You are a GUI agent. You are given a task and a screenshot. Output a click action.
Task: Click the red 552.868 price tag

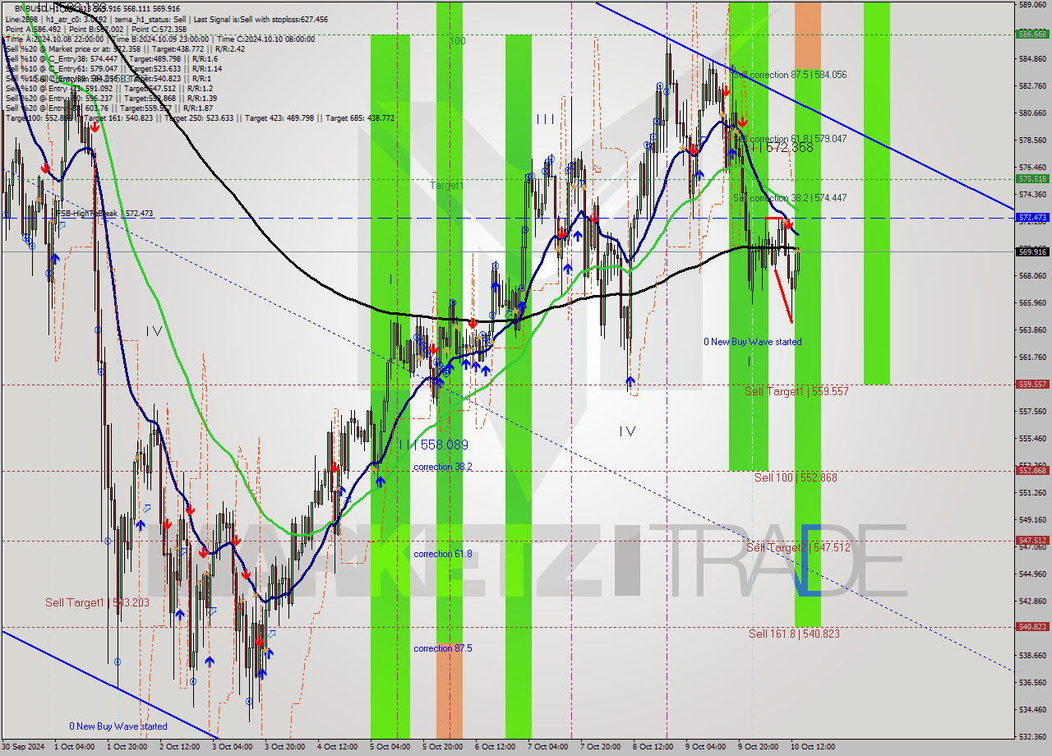pyautogui.click(x=1032, y=470)
